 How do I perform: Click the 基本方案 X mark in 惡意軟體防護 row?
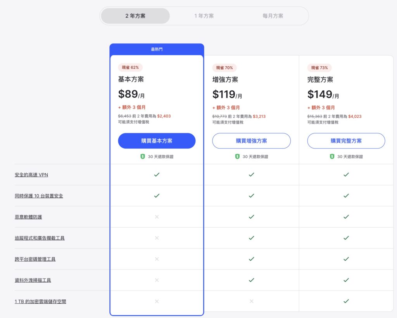(157, 217)
